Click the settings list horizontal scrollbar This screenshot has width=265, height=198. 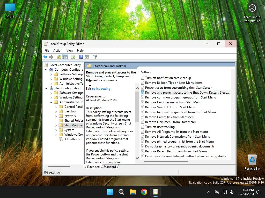pyautogui.click(x=166, y=162)
